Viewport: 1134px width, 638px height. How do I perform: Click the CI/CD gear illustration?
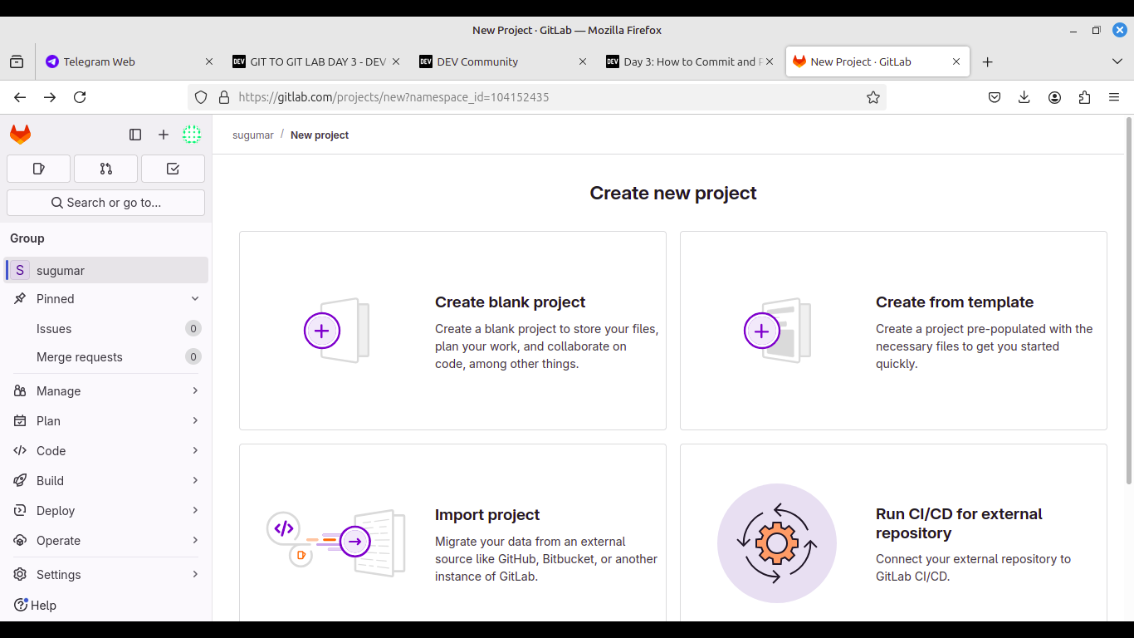(777, 543)
